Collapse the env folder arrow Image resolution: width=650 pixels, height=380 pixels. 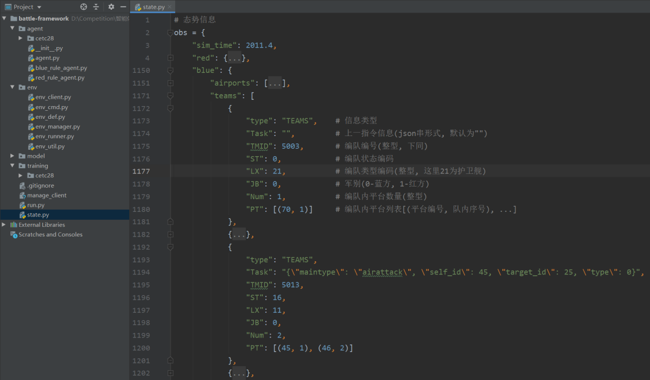(x=13, y=87)
